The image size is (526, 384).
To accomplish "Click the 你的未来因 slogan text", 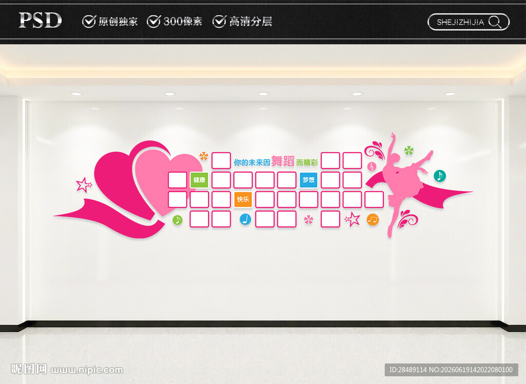I will [252, 163].
